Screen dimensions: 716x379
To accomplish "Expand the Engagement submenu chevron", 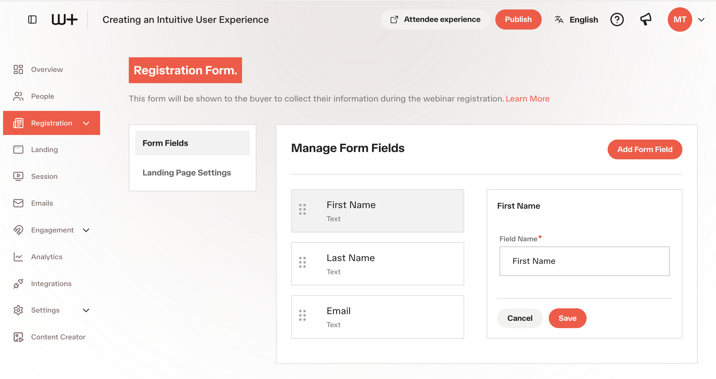I will click(x=86, y=230).
